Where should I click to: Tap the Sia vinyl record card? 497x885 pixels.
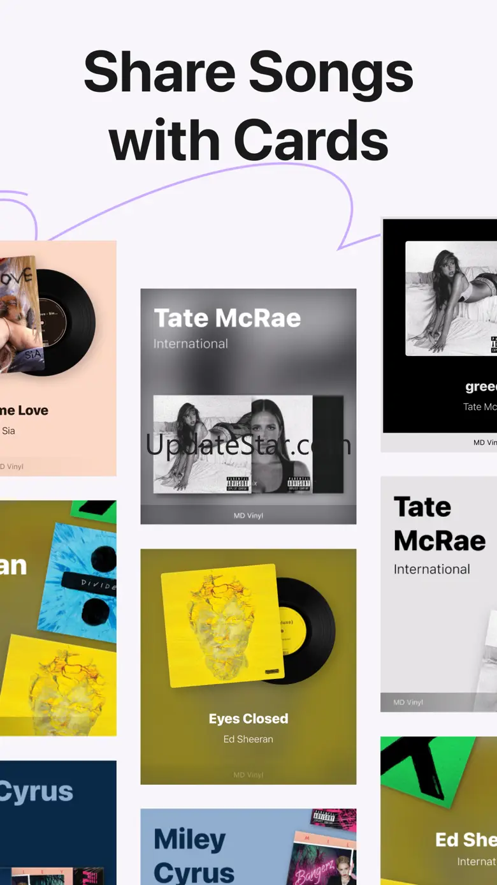tap(58, 358)
